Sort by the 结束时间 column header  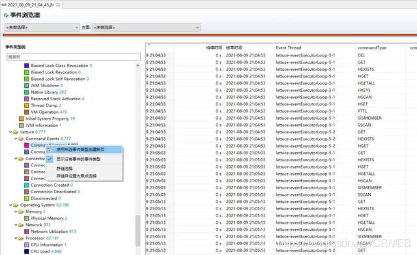pyautogui.click(x=234, y=48)
